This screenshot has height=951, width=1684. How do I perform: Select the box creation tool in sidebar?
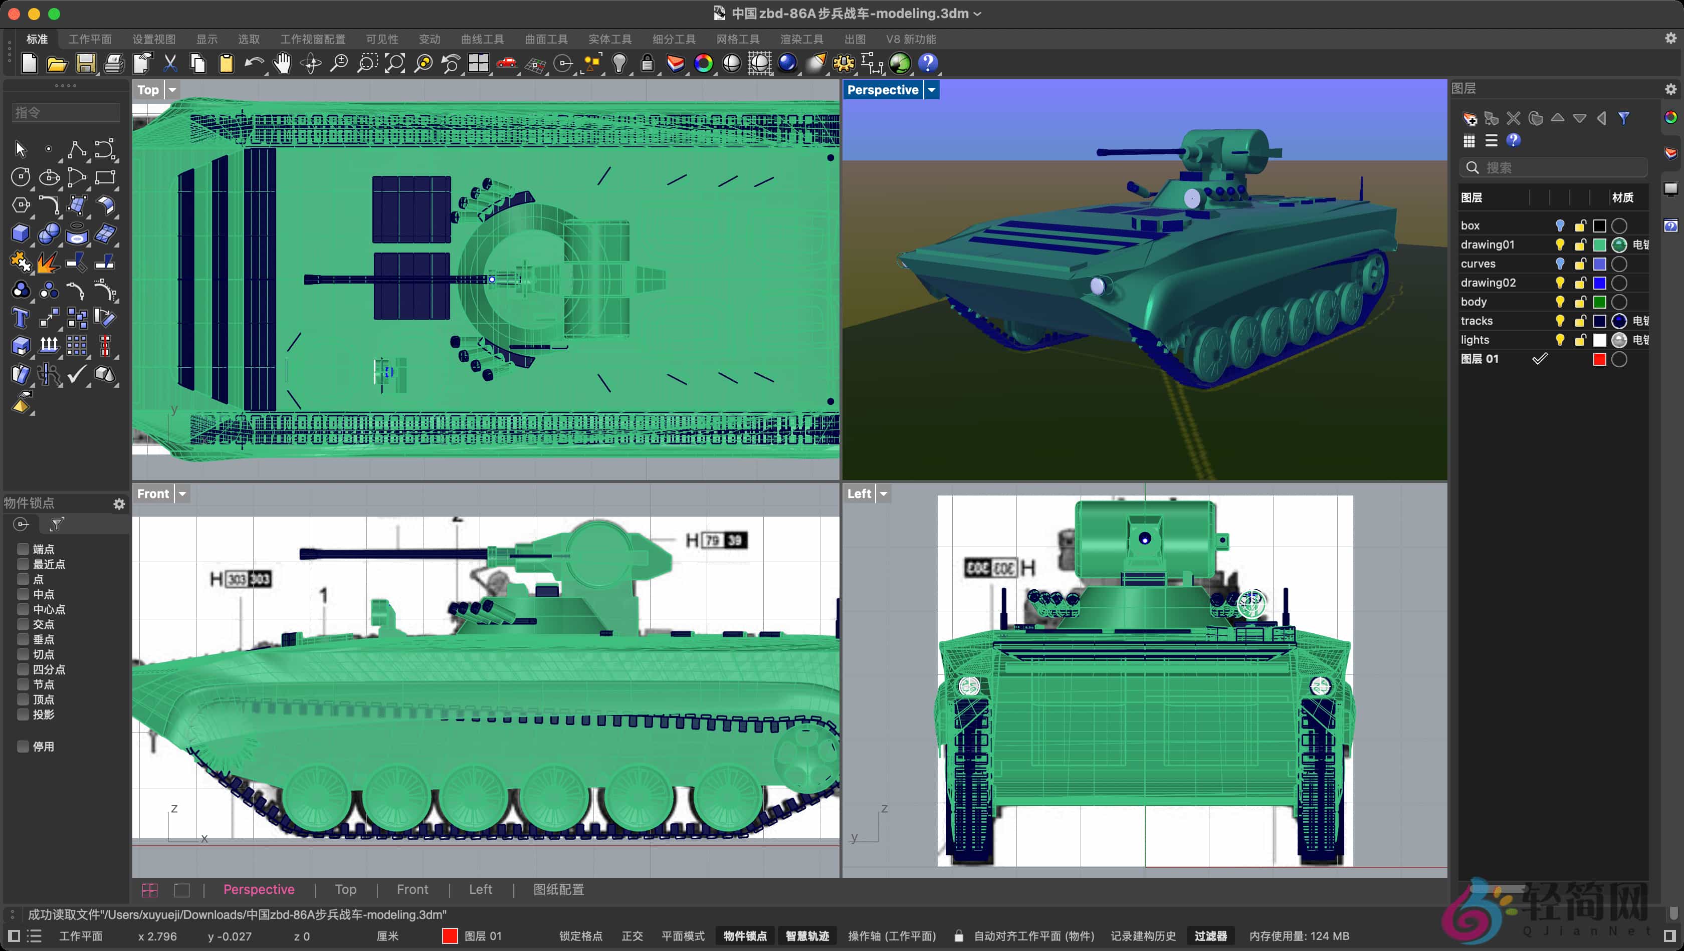(20, 232)
